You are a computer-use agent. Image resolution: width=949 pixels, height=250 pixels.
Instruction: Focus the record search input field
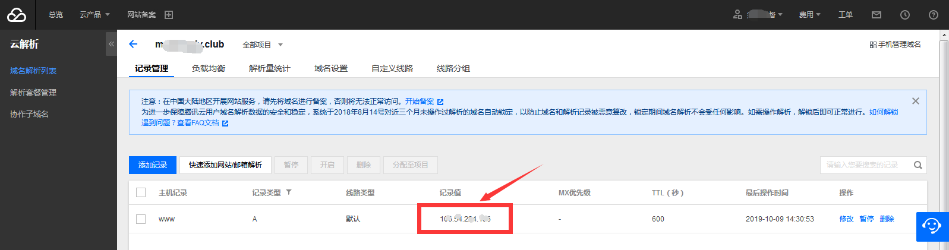point(866,165)
